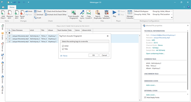Select Group by: Artist, Album
This screenshot has width=191, height=102.
(161, 11)
